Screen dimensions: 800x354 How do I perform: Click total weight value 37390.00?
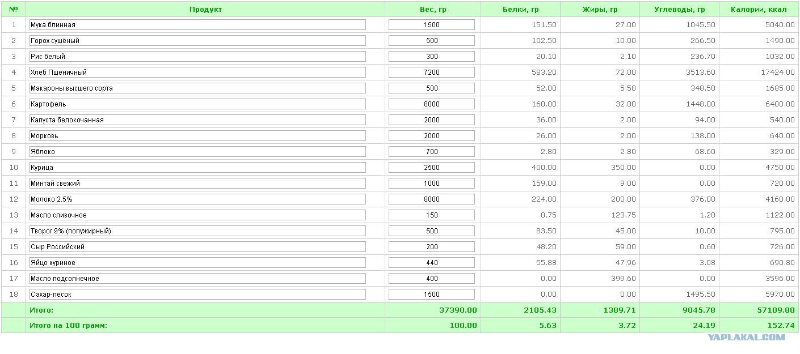coord(458,310)
